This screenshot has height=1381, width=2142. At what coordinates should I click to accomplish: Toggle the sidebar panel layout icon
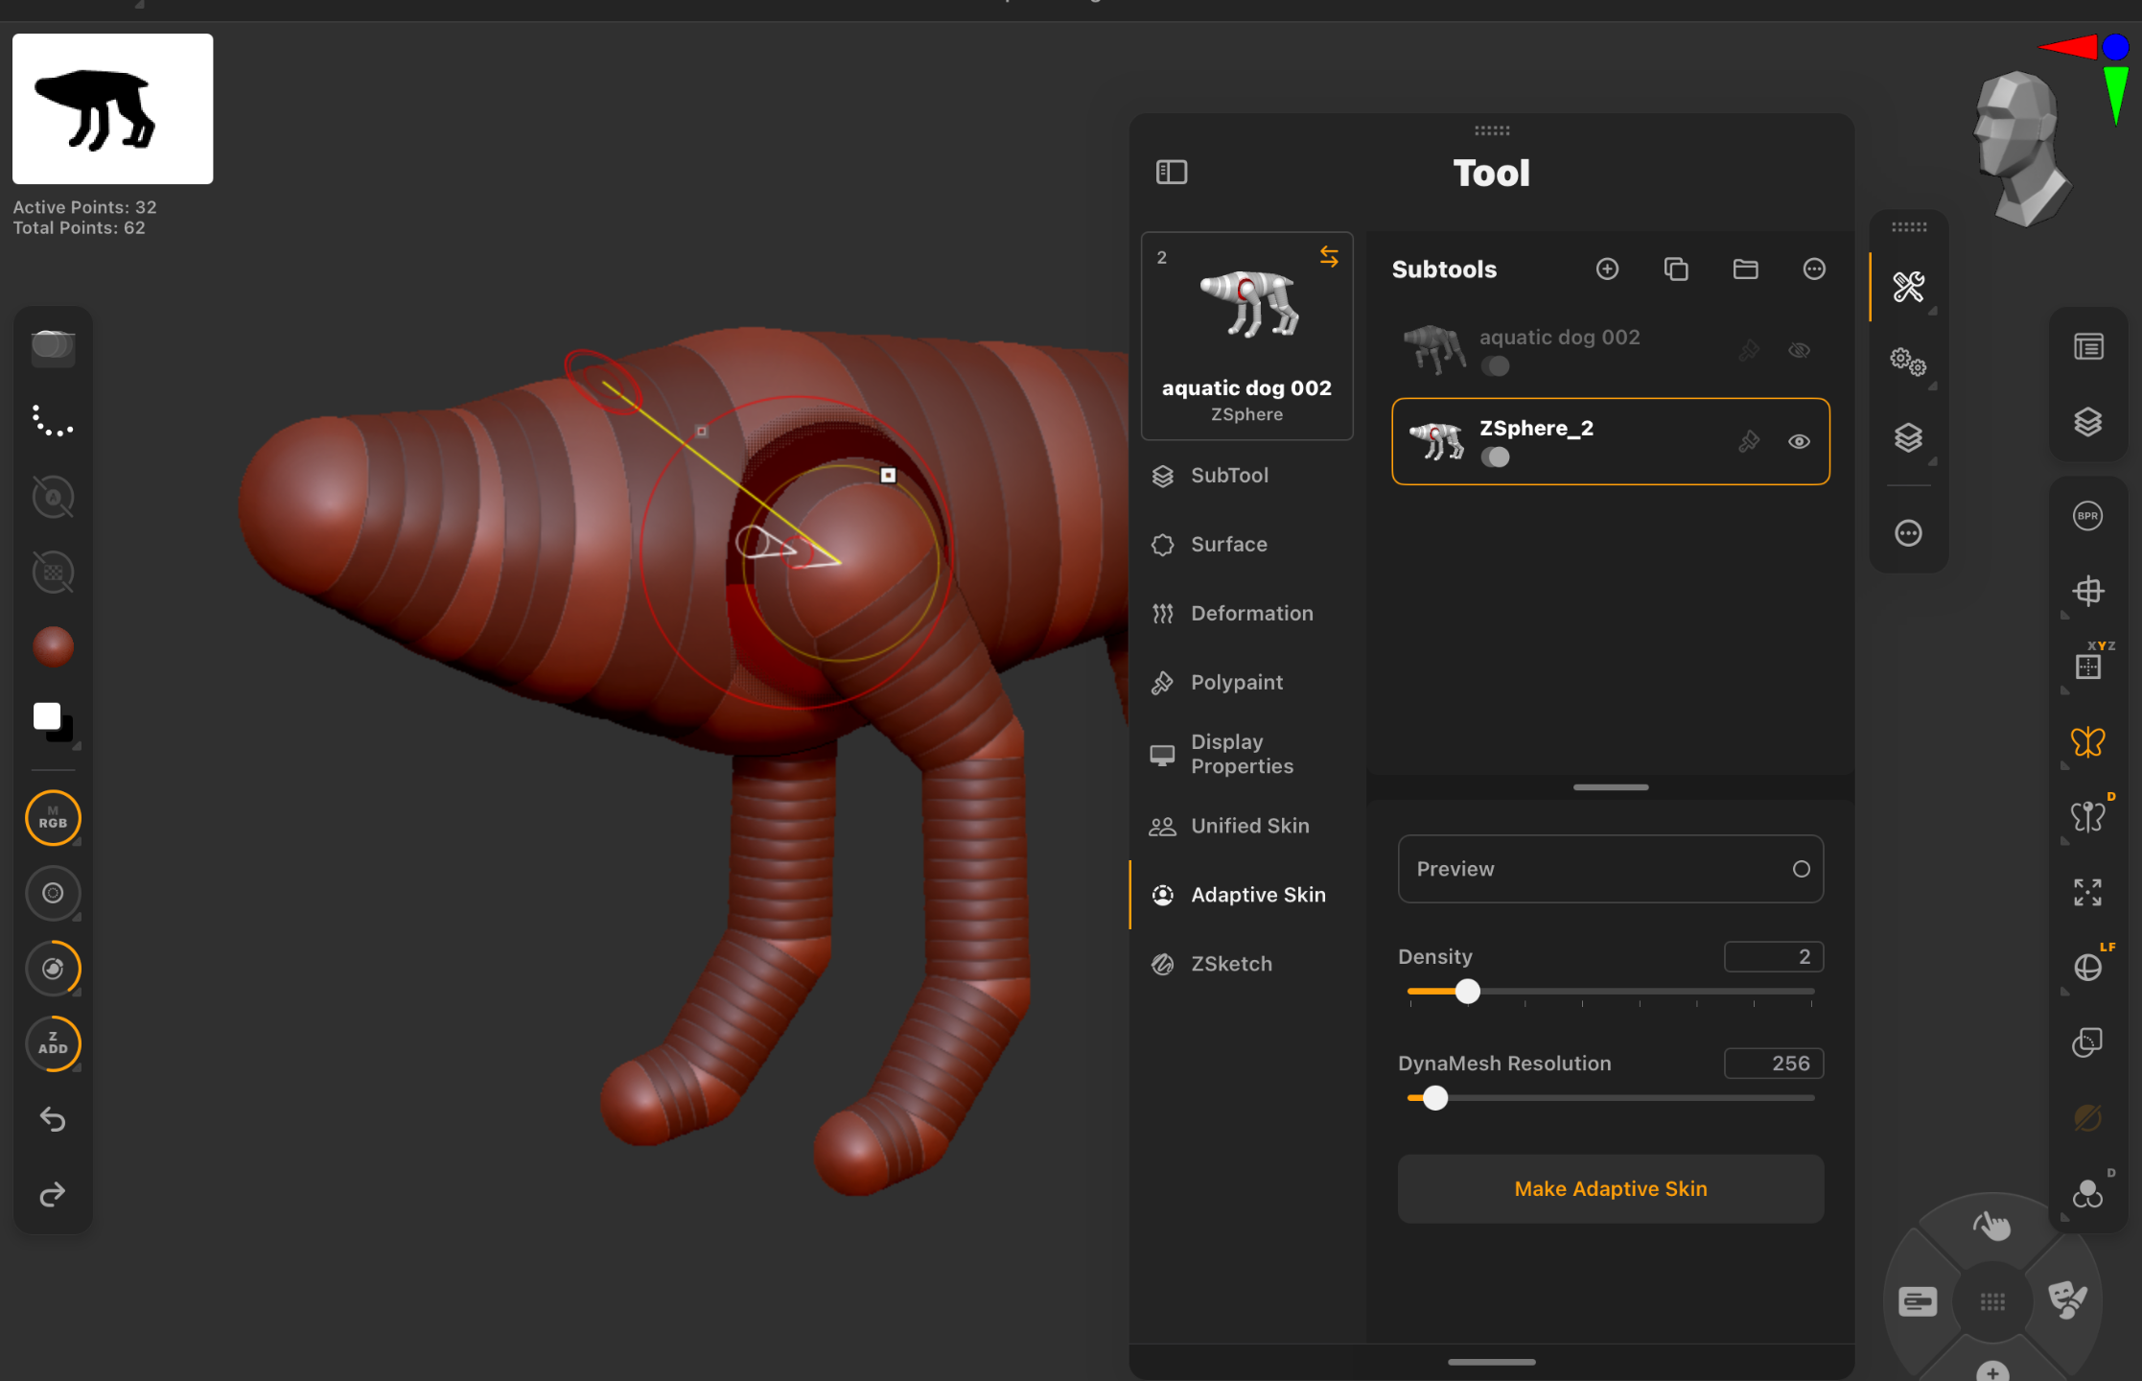coord(1172,173)
